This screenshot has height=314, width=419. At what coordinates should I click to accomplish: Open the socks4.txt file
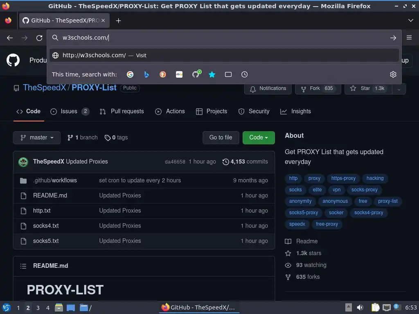(x=46, y=226)
